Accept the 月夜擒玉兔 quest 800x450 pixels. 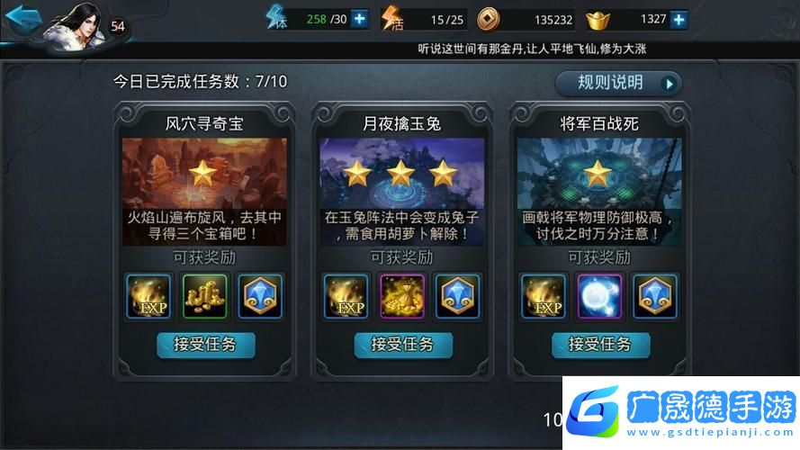click(403, 345)
